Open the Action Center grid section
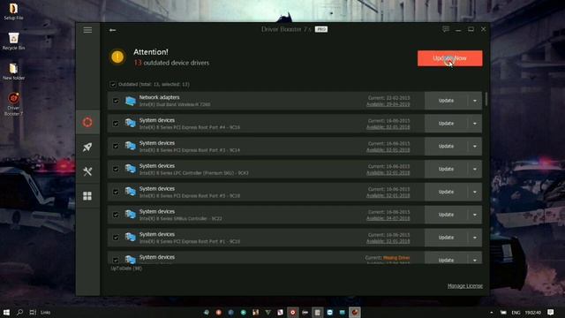 [87, 196]
